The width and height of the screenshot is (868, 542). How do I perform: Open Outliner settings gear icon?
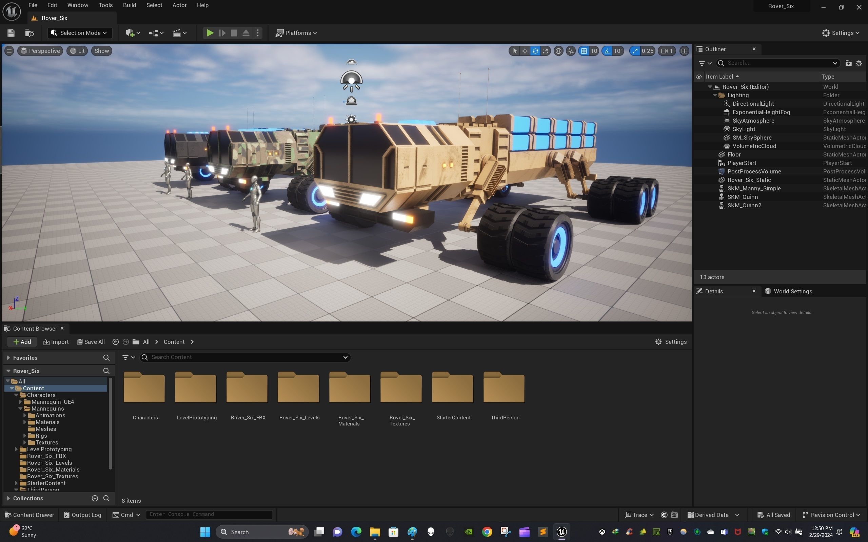pyautogui.click(x=859, y=63)
